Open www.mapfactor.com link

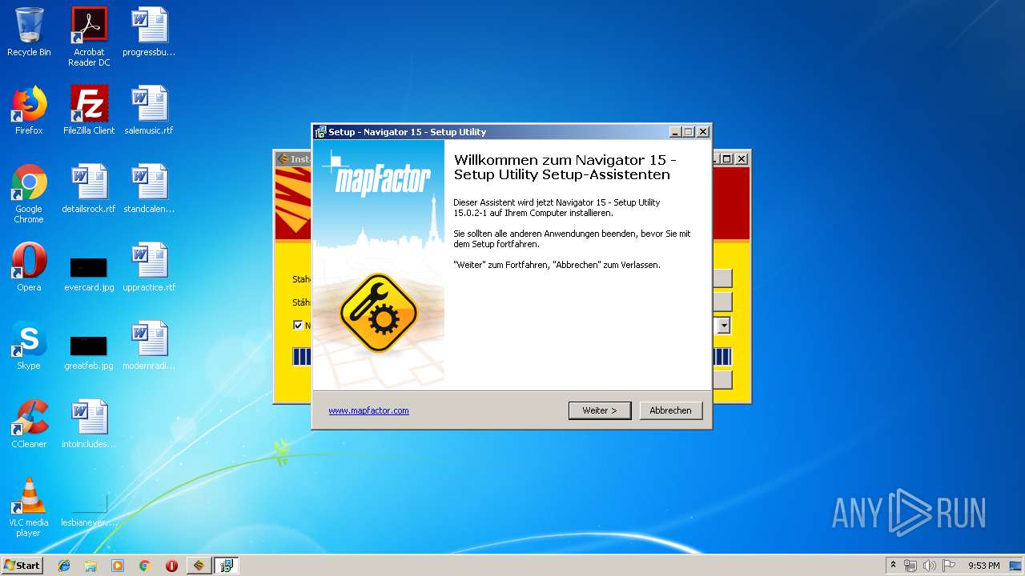[368, 410]
